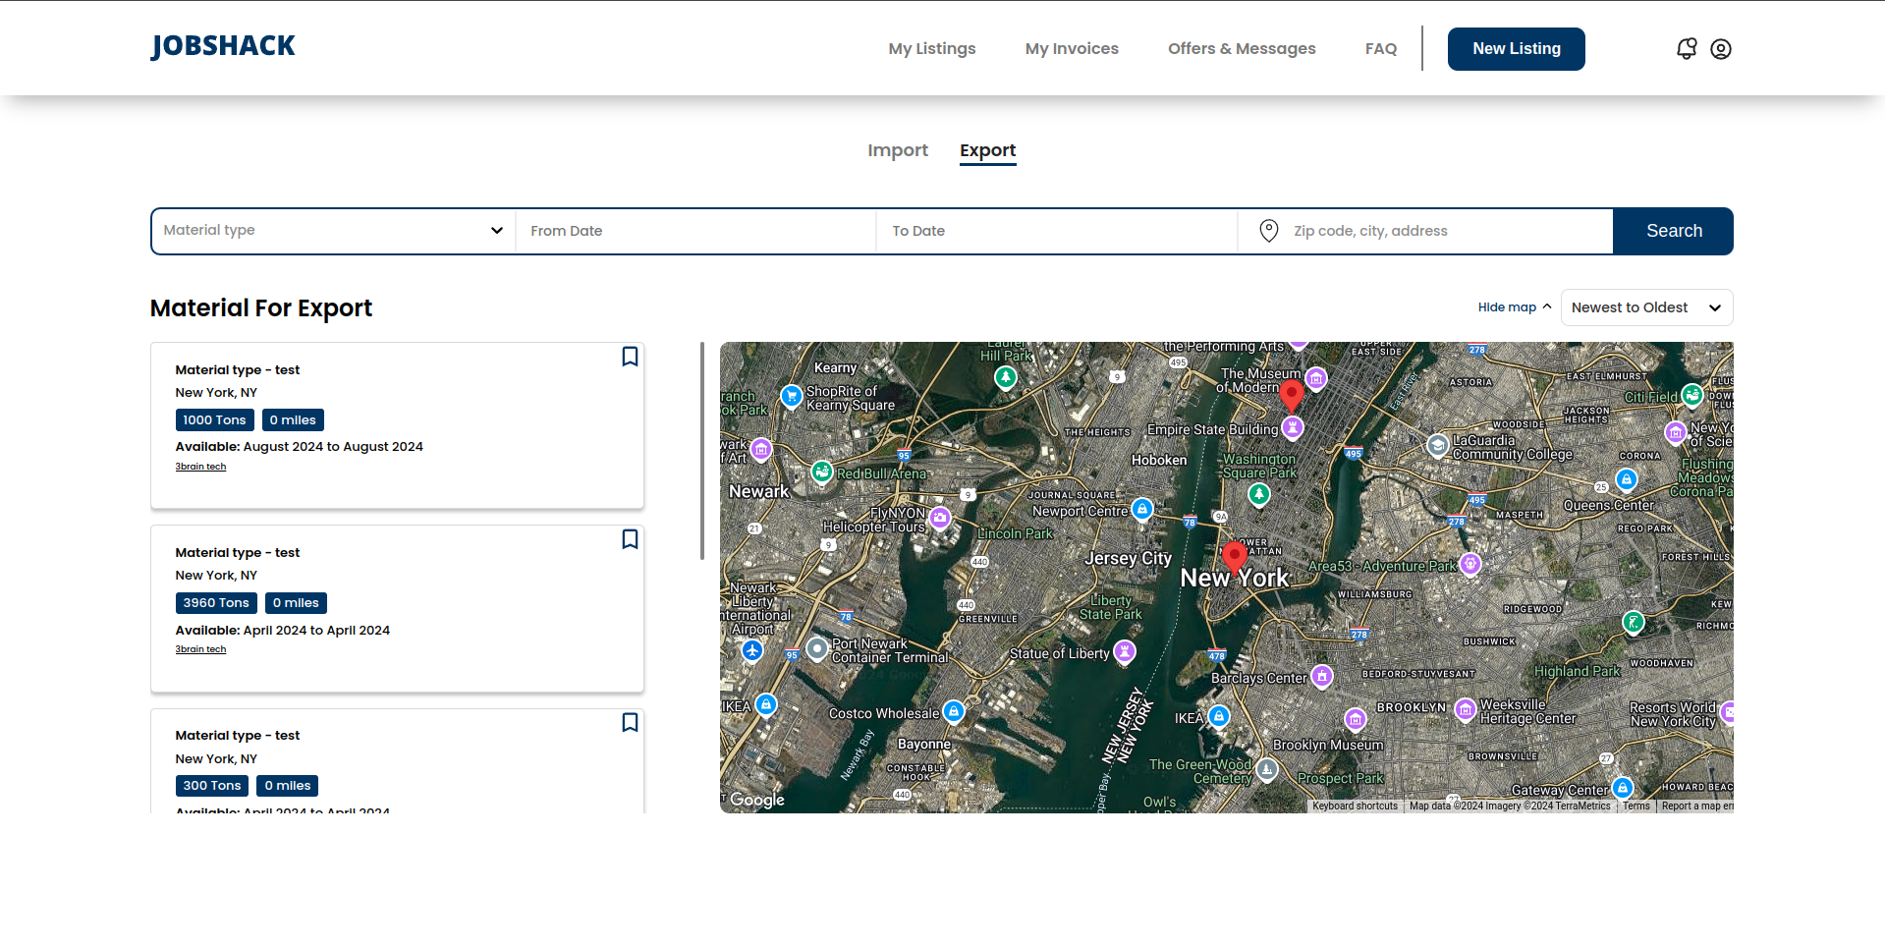Open the notifications bell icon
Image resolution: width=1885 pixels, height=945 pixels.
point(1686,48)
